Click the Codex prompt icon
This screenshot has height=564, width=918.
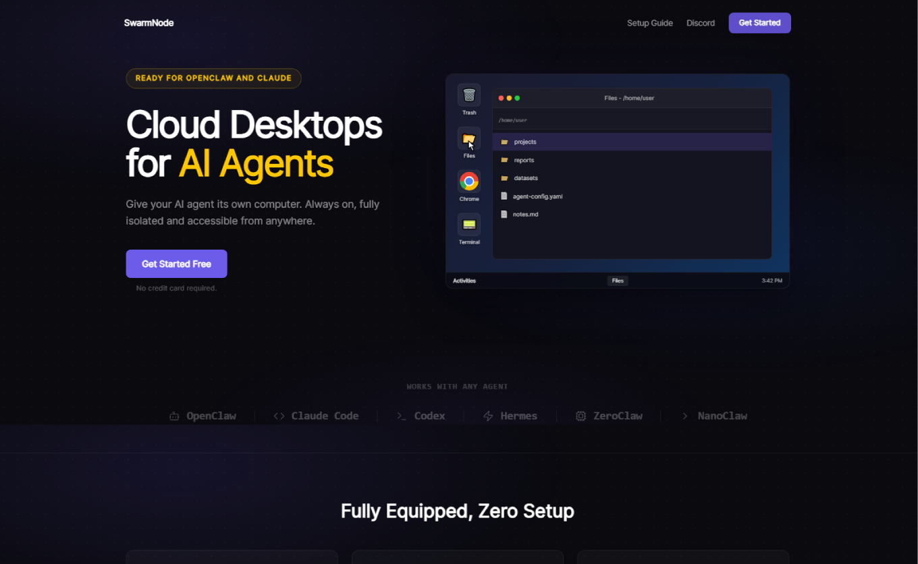coord(401,416)
